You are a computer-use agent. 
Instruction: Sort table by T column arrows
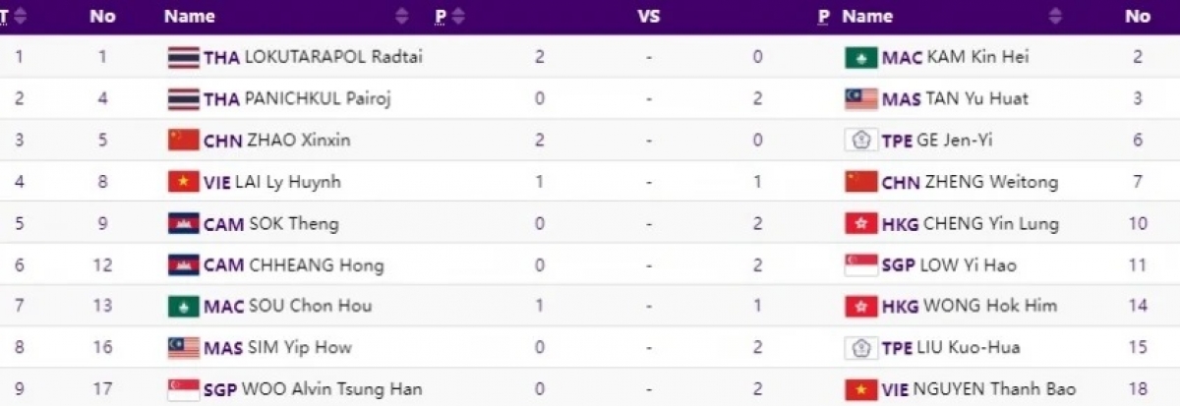click(x=21, y=17)
